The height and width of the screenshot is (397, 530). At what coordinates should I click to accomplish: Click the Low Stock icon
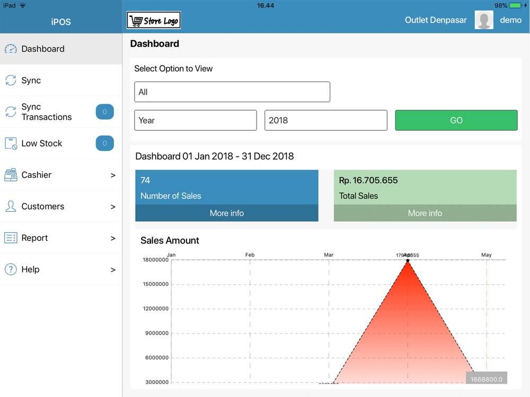point(11,143)
